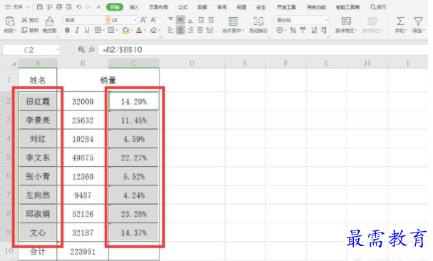Click the insert function fx icon

(92, 49)
